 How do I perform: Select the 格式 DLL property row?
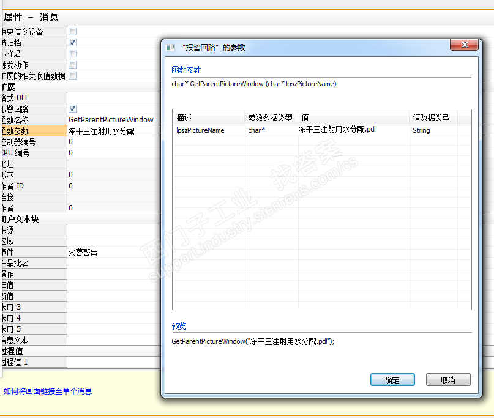coord(34,98)
